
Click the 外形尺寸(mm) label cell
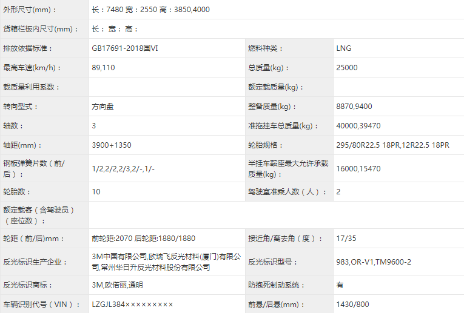[x=30, y=10]
